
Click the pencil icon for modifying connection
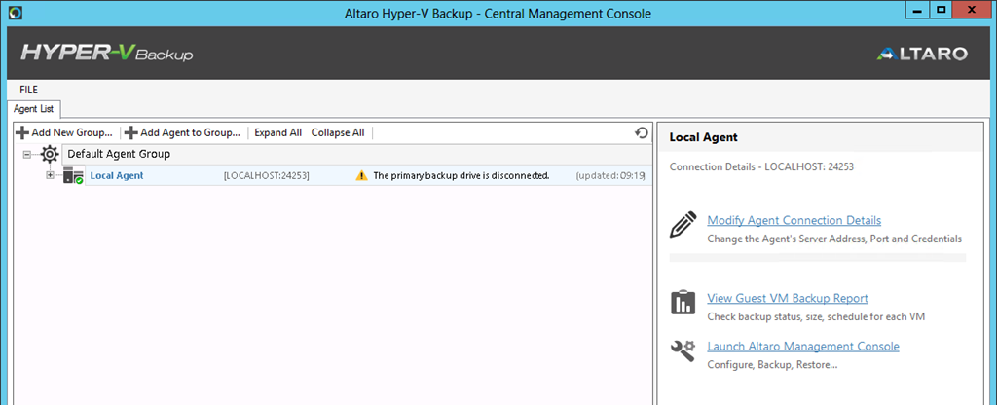[683, 226]
